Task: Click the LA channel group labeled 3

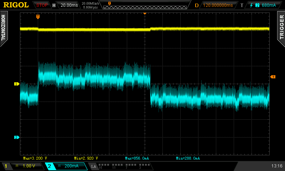Action: (144, 166)
